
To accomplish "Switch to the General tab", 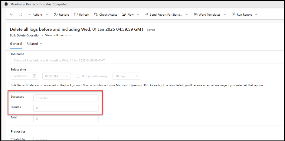I will [x=16, y=44].
